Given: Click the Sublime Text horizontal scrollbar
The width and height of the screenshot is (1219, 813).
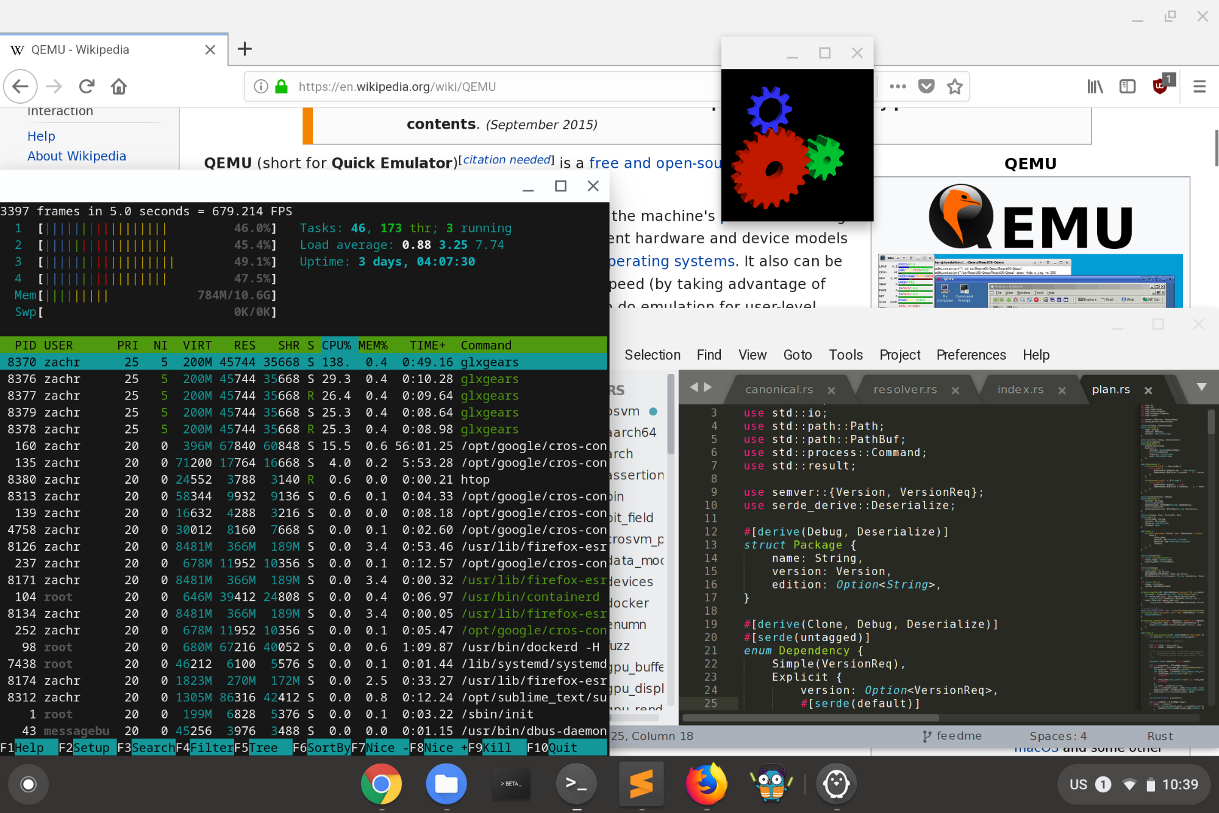Looking at the screenshot, I should coord(811,718).
